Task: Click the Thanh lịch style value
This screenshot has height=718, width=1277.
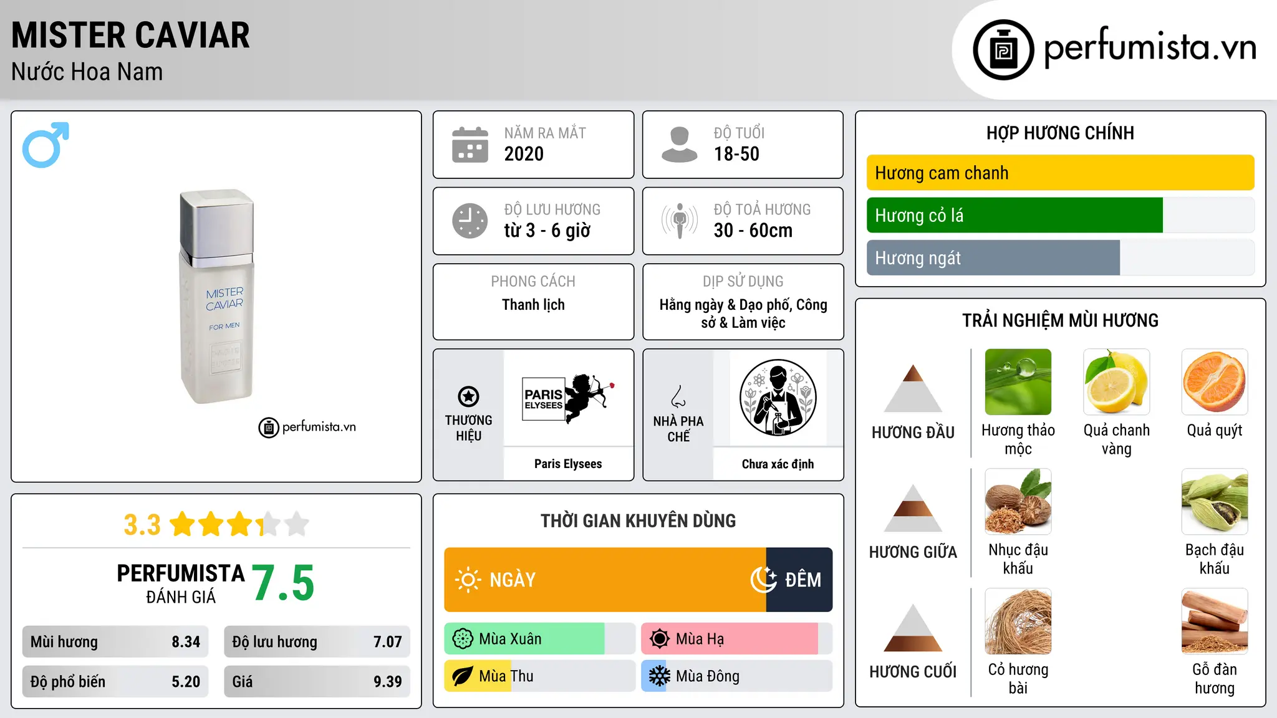Action: click(x=533, y=305)
